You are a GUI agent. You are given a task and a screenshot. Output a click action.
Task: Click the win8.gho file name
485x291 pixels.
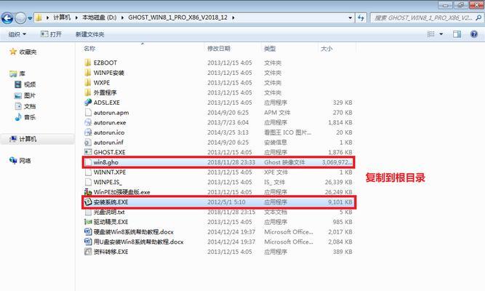pos(105,162)
